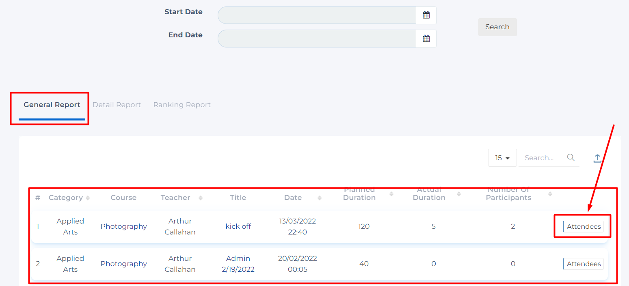Open the End Date calendar picker
Image resolution: width=629 pixels, height=286 pixels.
[x=426, y=39]
